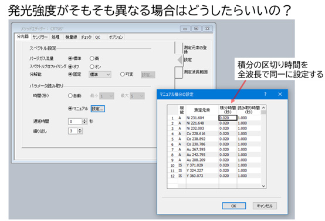Switch to the 分光器 tab
The width and height of the screenshot is (325, 221).
(x=23, y=37)
